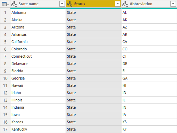The image size is (177, 133).
Task: Select the Abbreviation column header
Action: click(149, 4)
